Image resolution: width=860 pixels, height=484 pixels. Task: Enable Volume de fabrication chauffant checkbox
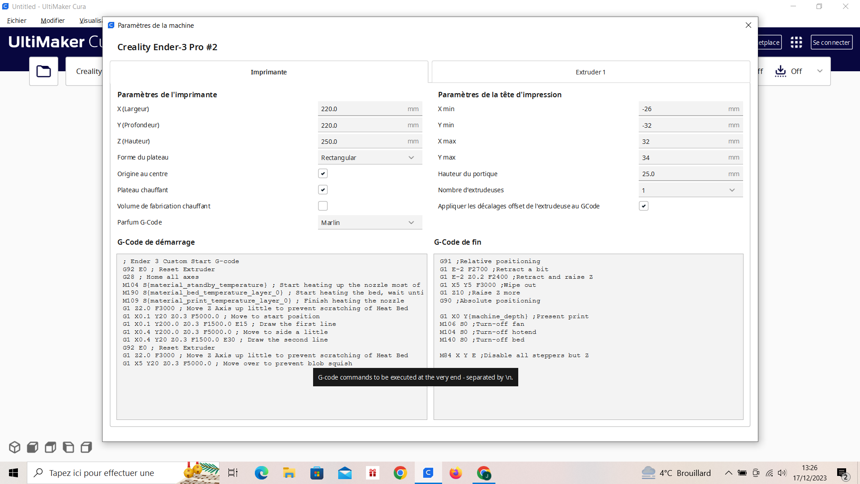[322, 206]
